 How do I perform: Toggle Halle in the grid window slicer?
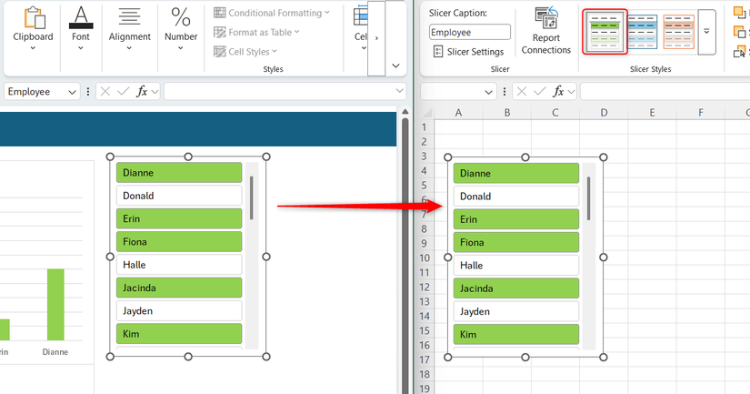click(516, 265)
